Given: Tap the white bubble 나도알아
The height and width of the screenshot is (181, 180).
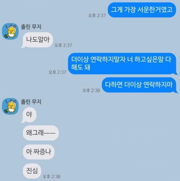Looking at the screenshot, I should tap(37, 40).
